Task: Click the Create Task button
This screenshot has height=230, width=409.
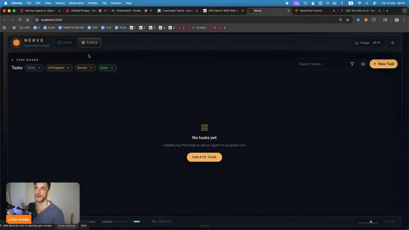Action: point(204,157)
